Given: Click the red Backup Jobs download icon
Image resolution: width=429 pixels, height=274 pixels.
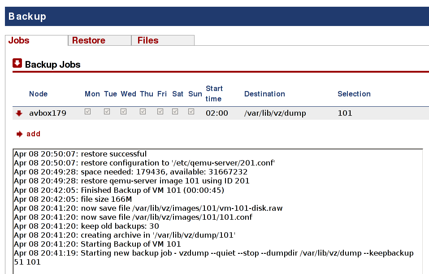Looking at the screenshot, I should [x=17, y=63].
